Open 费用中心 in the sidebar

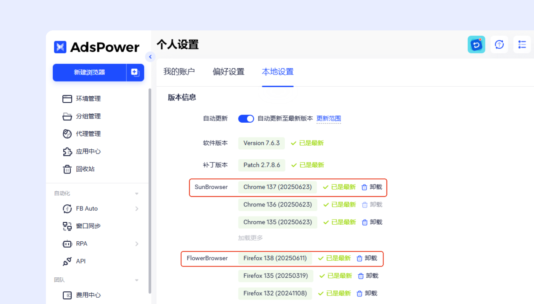click(x=88, y=295)
